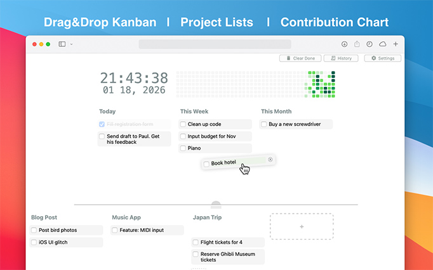Screen dimensions: 433x270
Task: Add a new project list placeholder
Action: [301, 226]
